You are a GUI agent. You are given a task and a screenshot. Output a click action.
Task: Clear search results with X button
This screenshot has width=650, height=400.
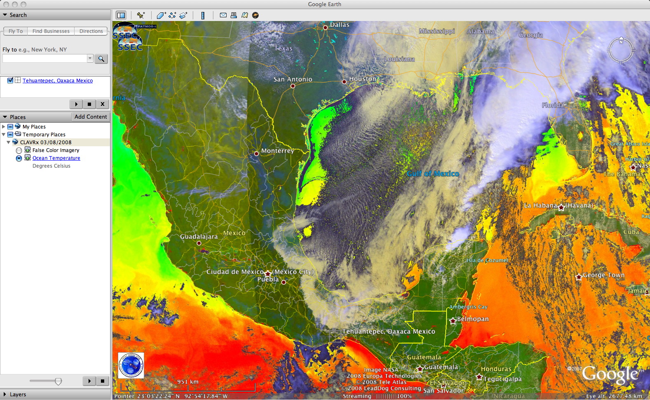point(103,104)
